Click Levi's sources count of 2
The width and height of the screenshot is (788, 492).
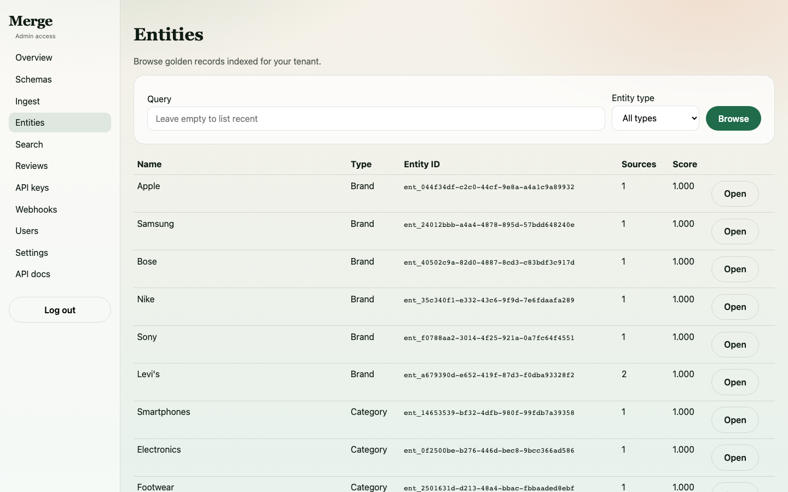(x=624, y=374)
